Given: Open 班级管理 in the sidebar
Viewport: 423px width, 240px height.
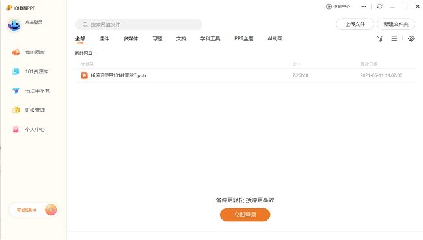Looking at the screenshot, I should coord(29,110).
